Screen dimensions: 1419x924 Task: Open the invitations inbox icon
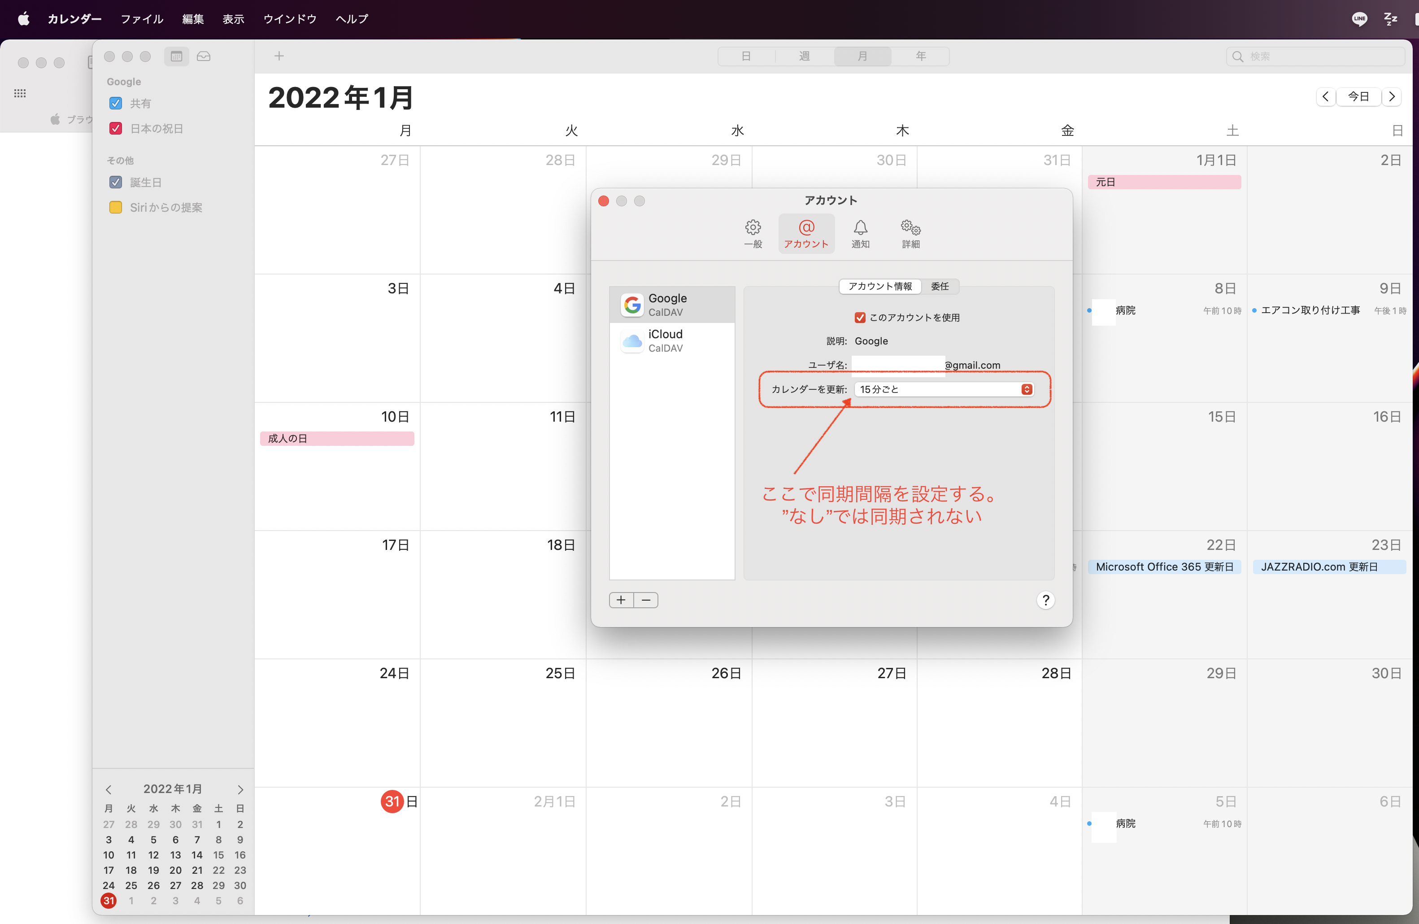pyautogui.click(x=204, y=56)
